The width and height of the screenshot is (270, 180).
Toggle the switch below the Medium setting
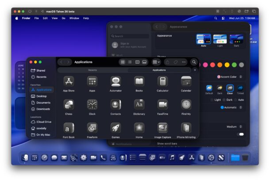[x=241, y=134]
